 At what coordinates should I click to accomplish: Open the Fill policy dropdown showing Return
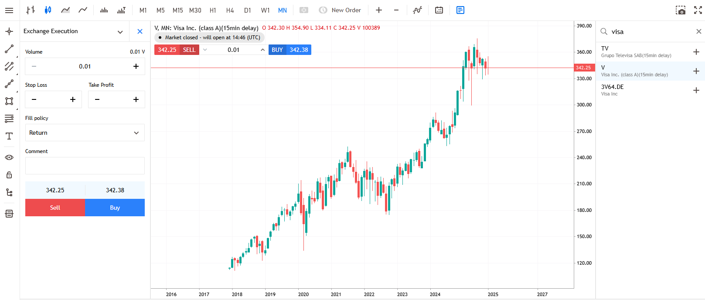(85, 133)
